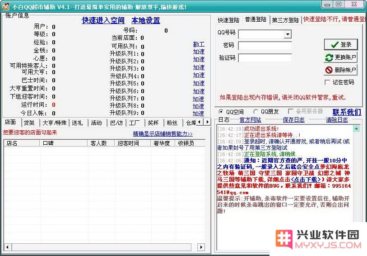Select the 仓库 tab
367x256 pixels.
coord(190,123)
